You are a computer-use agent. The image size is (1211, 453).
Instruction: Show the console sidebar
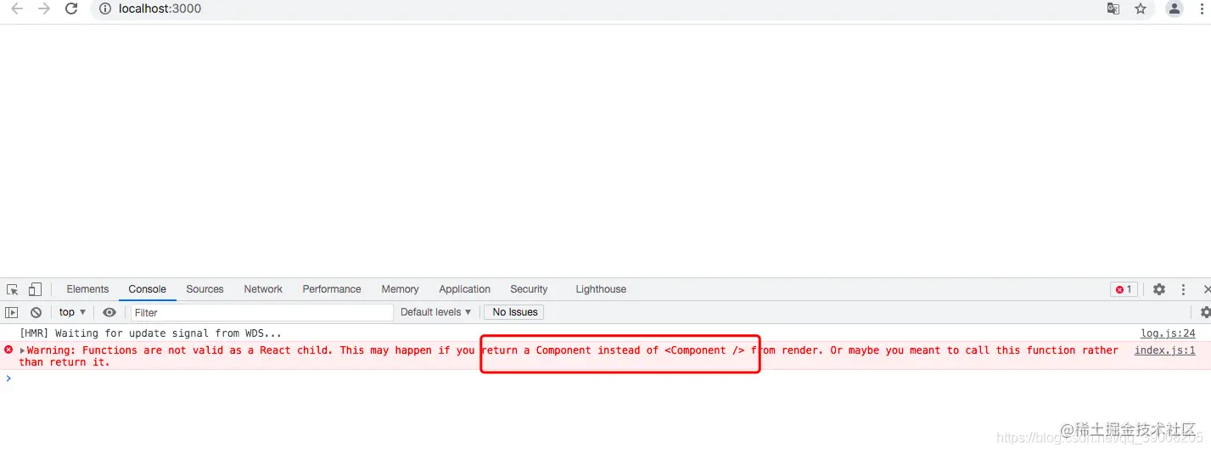tap(12, 312)
